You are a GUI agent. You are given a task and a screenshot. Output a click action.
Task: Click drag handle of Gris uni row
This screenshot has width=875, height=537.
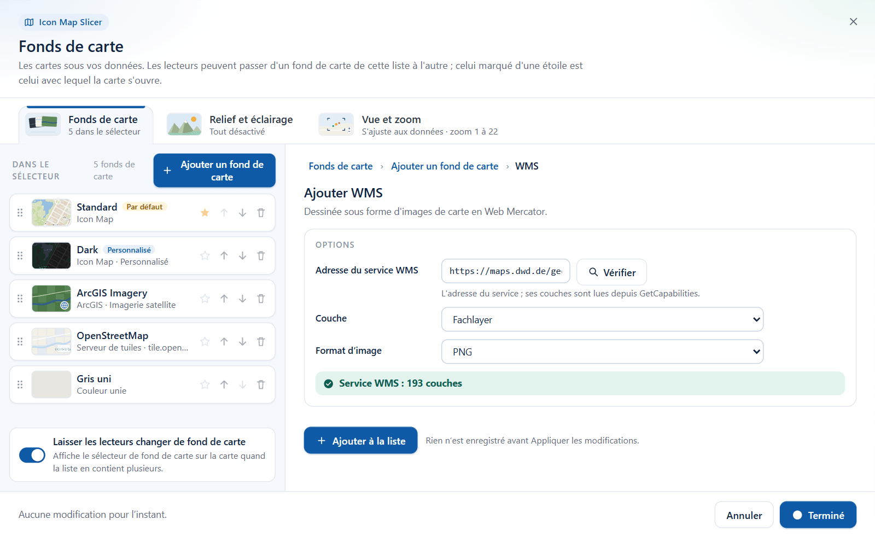coord(20,384)
